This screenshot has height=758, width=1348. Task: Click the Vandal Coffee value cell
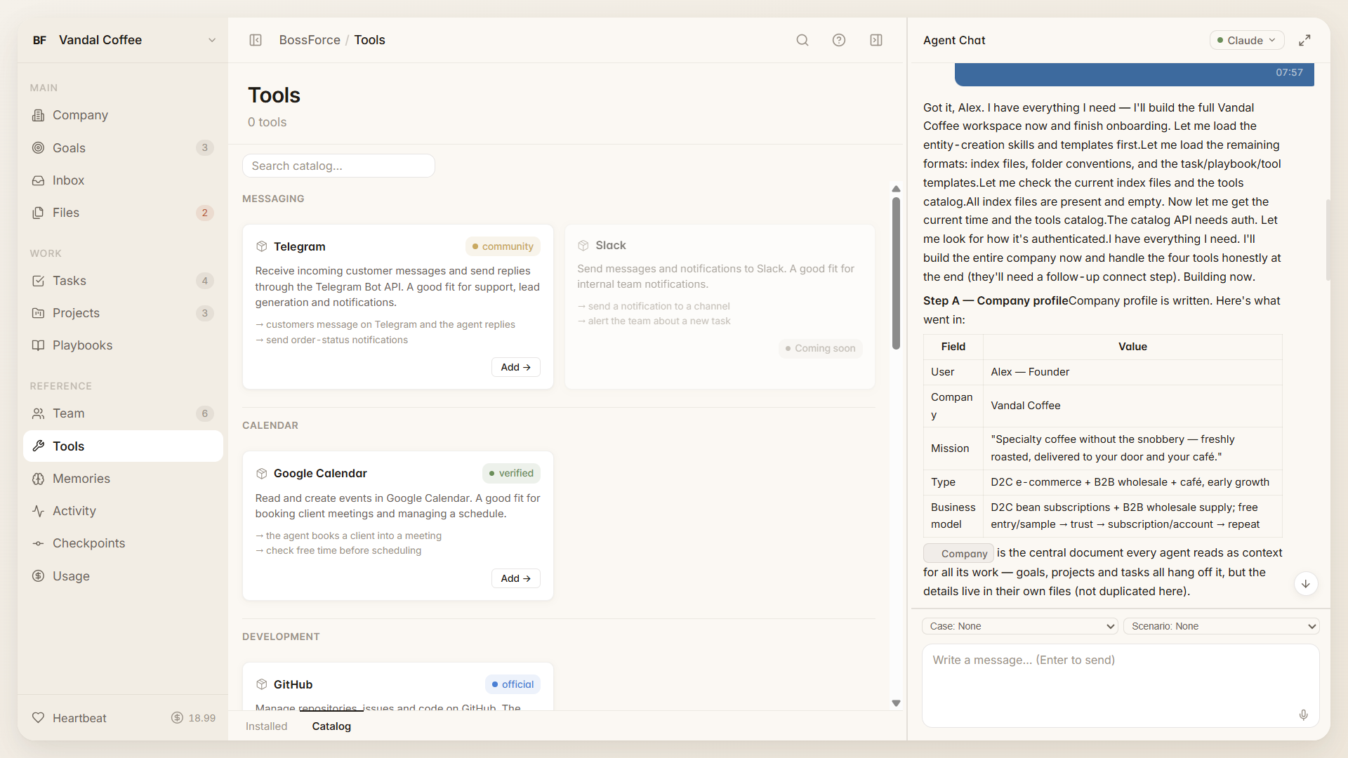1132,406
